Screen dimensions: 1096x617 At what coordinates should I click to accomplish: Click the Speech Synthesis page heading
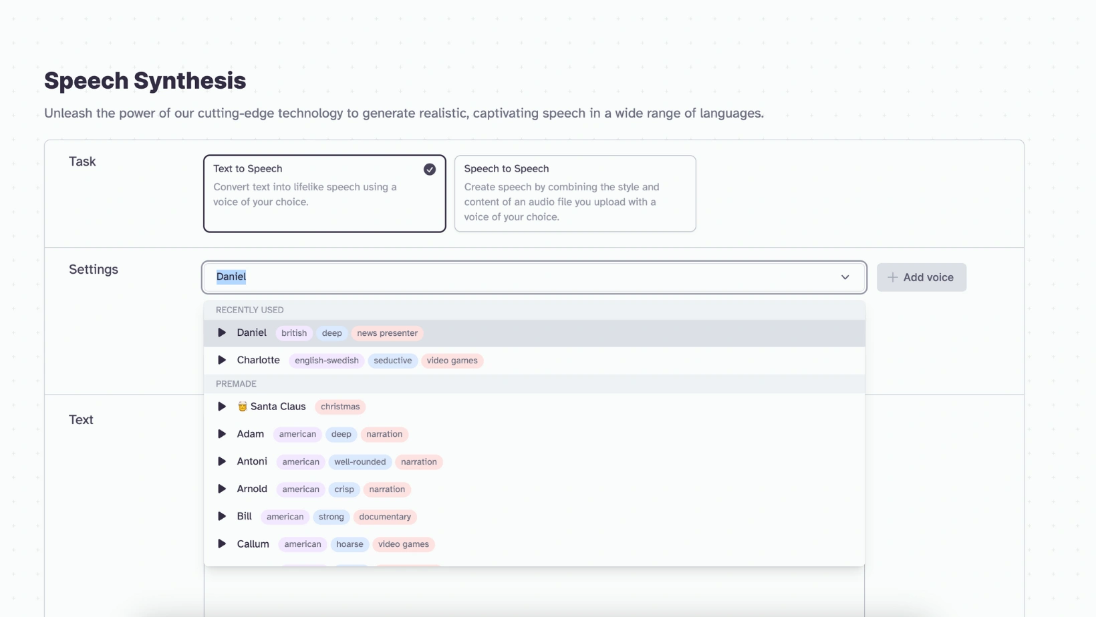click(145, 81)
